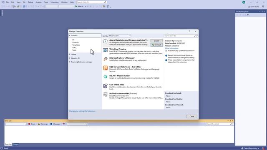
Task: Click the pin icon of Error List panel
Action: pyautogui.click(x=230, y=121)
